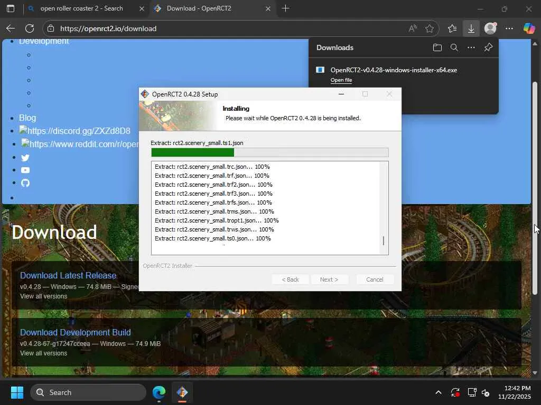Click the install log scrollbar thumb
This screenshot has width=541, height=405.
click(384, 240)
